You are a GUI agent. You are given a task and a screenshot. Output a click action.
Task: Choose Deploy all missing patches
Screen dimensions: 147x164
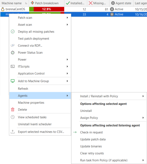pos(40,32)
